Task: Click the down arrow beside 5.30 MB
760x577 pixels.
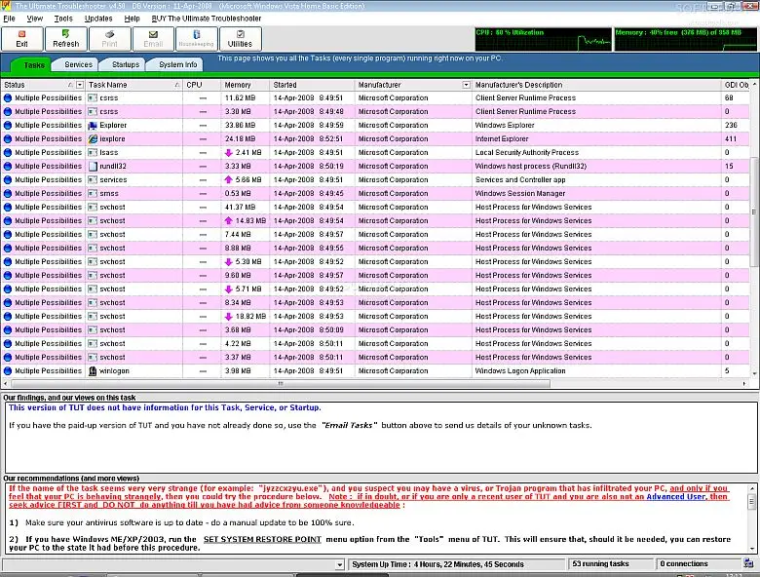Action: pyautogui.click(x=228, y=261)
